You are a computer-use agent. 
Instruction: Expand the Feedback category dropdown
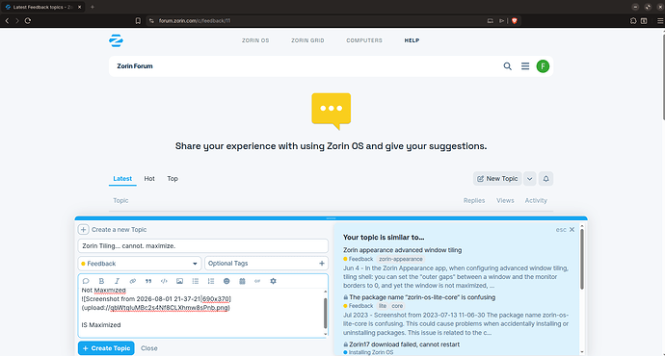pos(140,264)
